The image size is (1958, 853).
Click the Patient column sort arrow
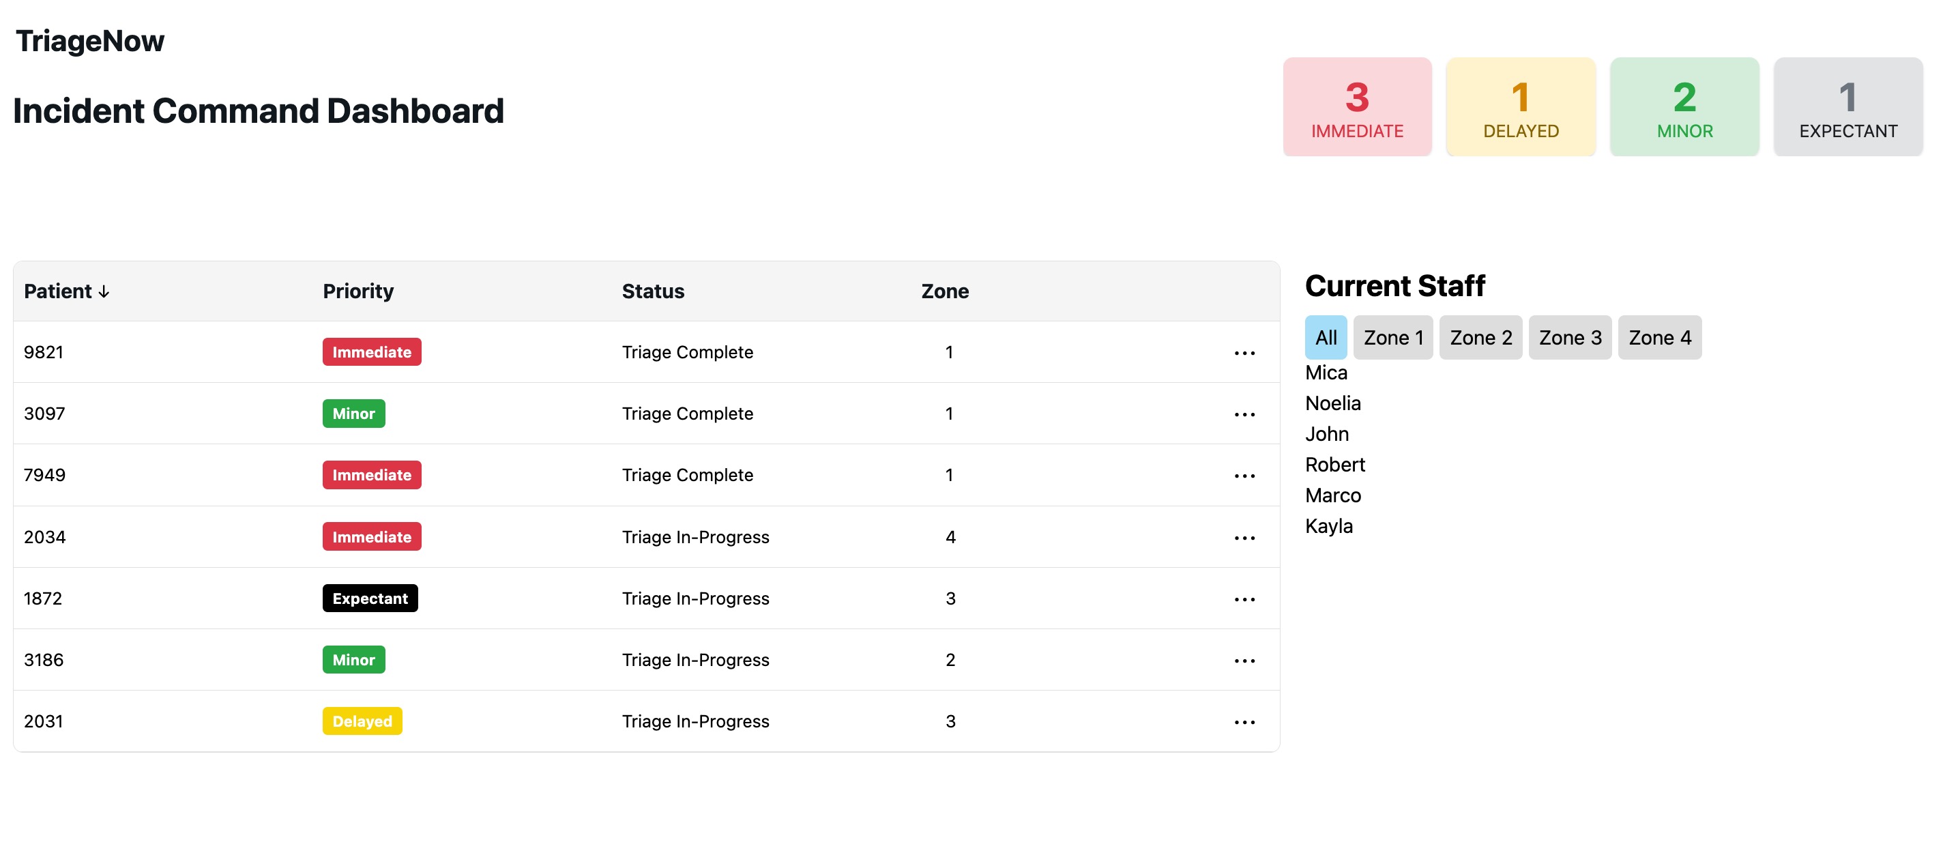point(104,292)
